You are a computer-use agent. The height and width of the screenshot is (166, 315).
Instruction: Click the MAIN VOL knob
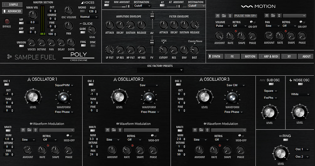pyautogui.click(x=33, y=15)
